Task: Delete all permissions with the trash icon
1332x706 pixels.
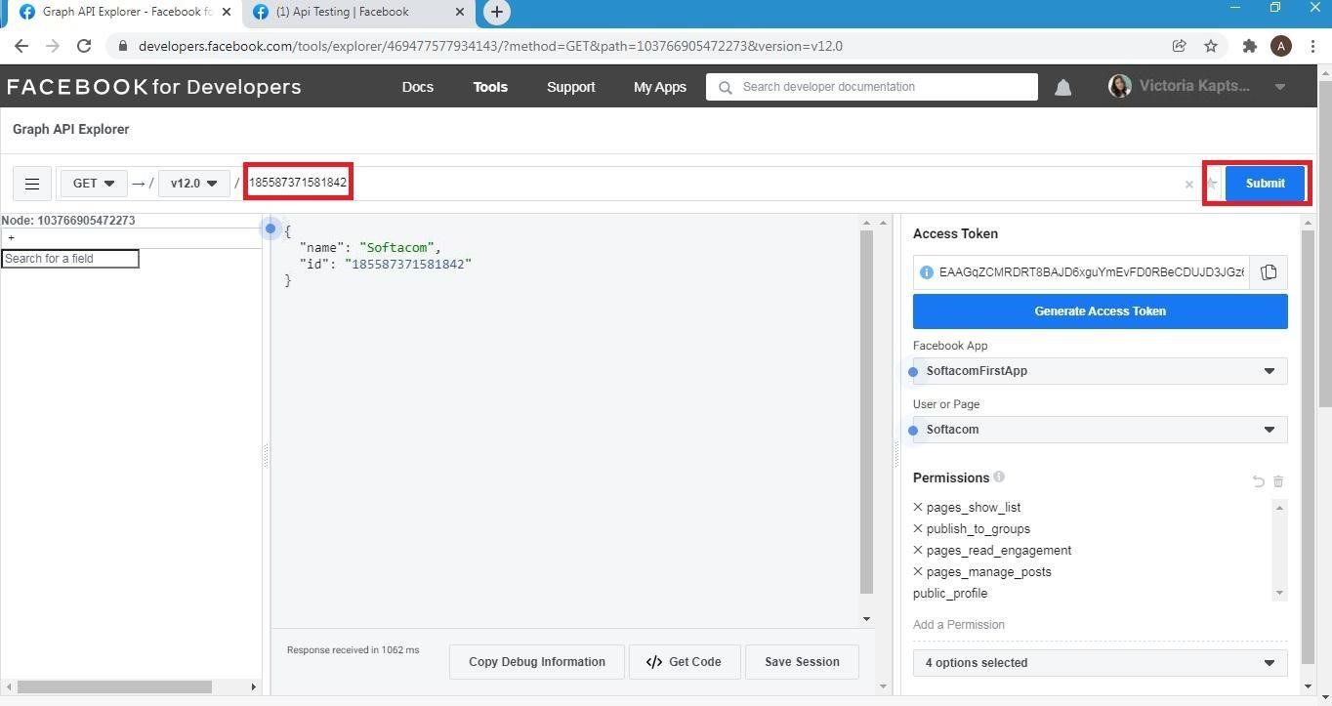Action: (1278, 481)
